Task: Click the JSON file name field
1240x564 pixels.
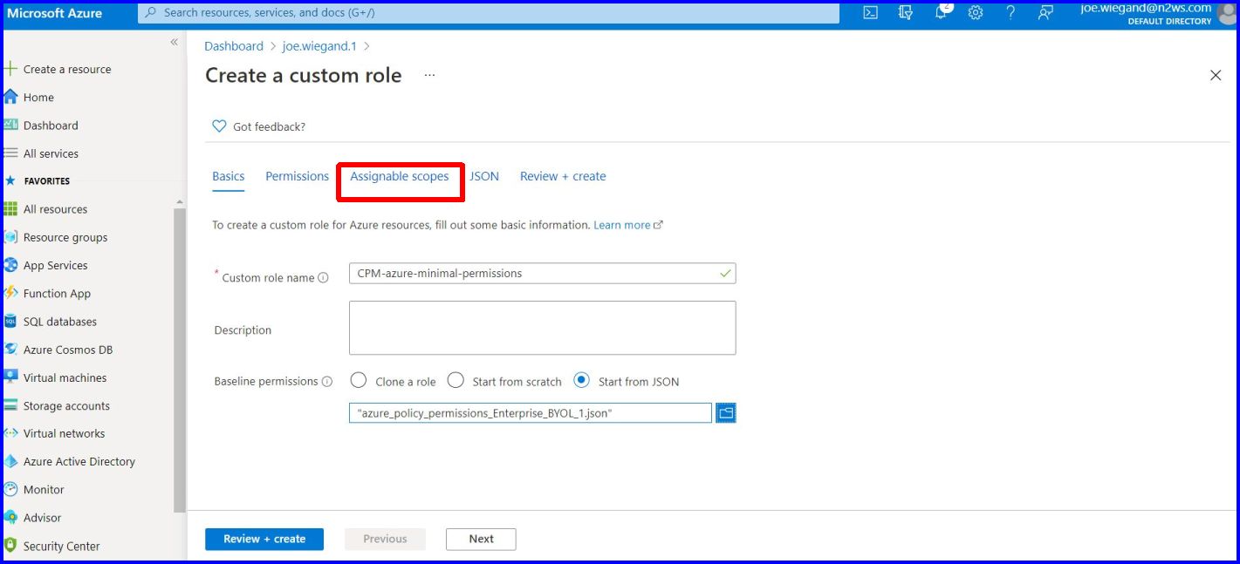Action: click(531, 413)
